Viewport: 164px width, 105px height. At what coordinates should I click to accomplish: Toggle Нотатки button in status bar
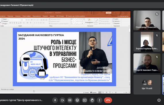(x=86, y=93)
